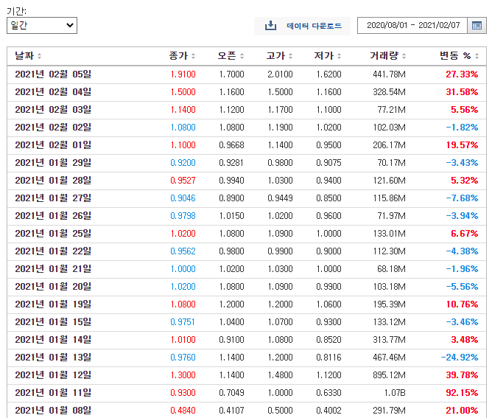Viewport: 492px width, 418px height.
Task: Sort table by 거래량 column
Action: (x=388, y=56)
